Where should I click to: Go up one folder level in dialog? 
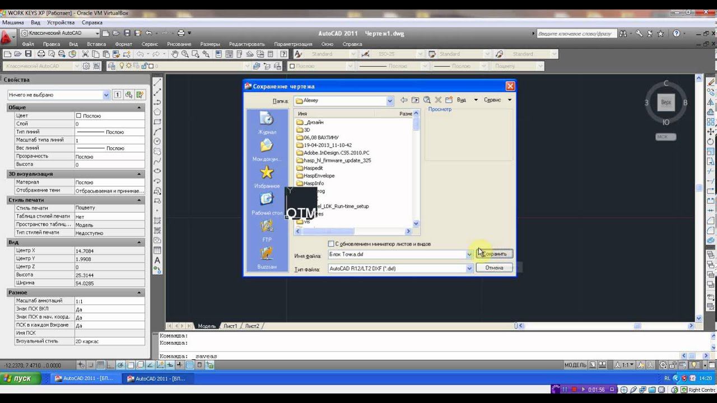415,100
